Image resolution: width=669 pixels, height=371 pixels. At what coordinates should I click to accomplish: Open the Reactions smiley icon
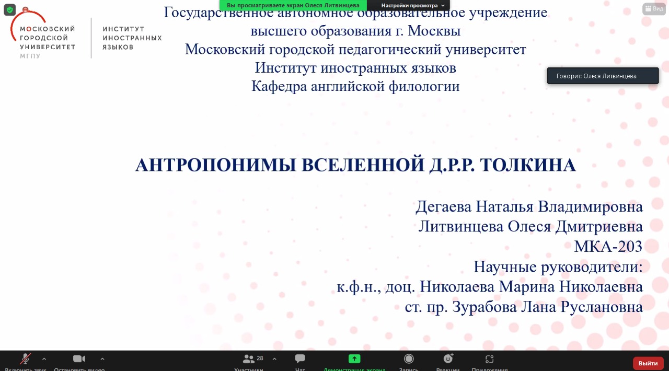click(448, 360)
